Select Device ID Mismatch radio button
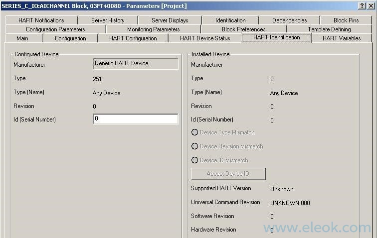The width and height of the screenshot is (377, 238). (x=195, y=160)
